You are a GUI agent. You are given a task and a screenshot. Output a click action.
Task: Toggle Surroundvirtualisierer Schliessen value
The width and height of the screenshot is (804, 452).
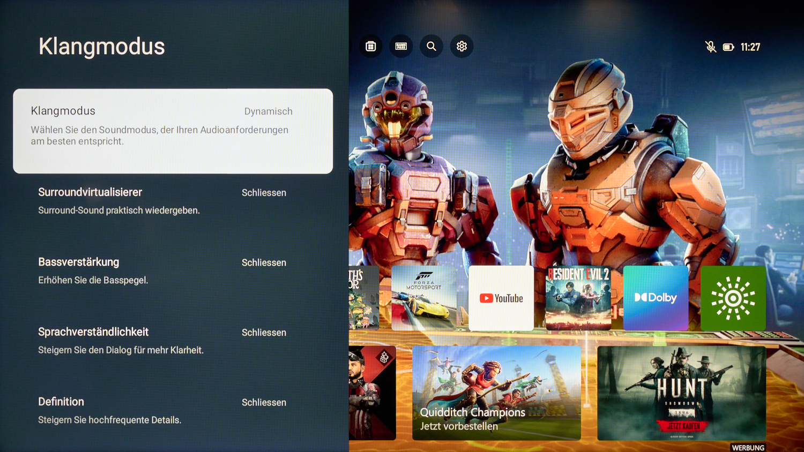pos(264,193)
